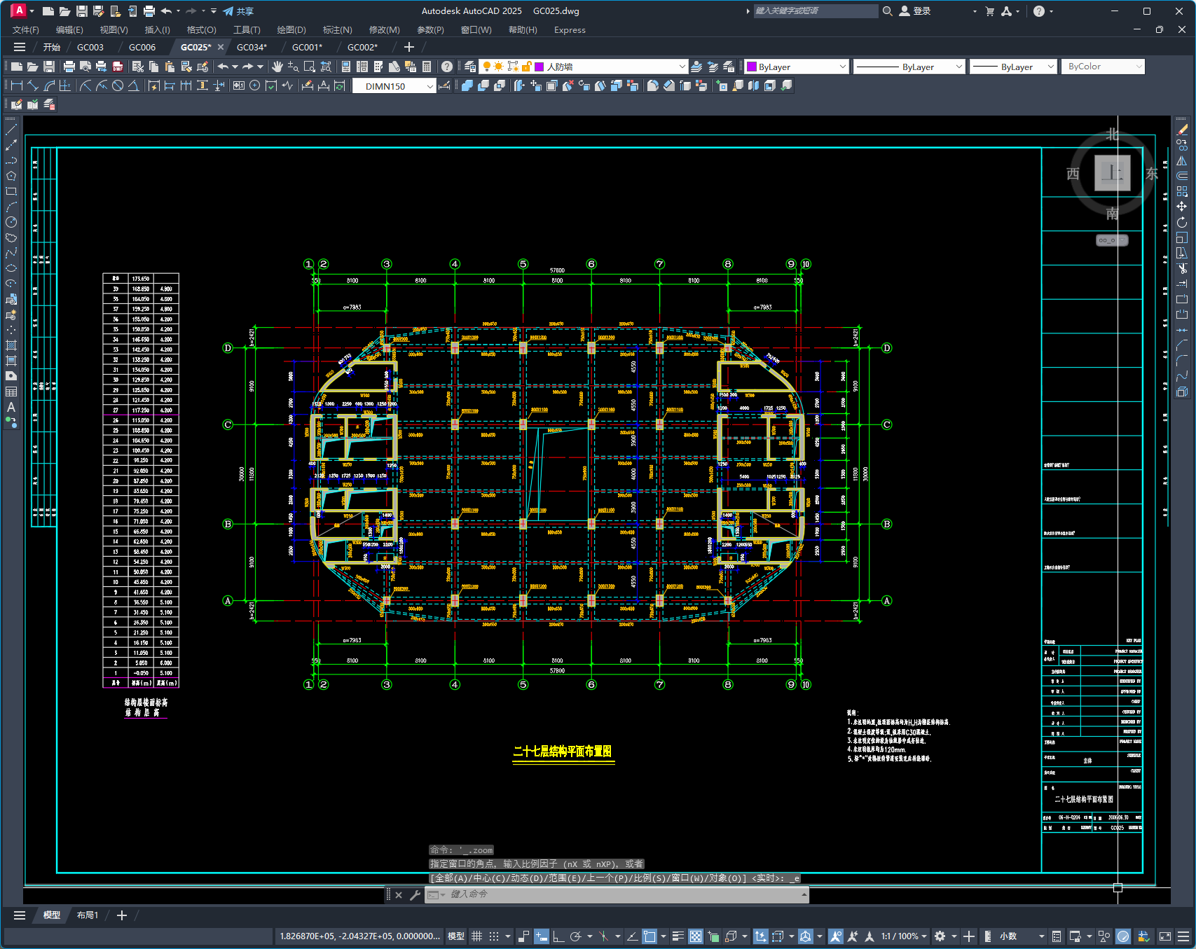Click the DWF publish icon

click(x=118, y=67)
